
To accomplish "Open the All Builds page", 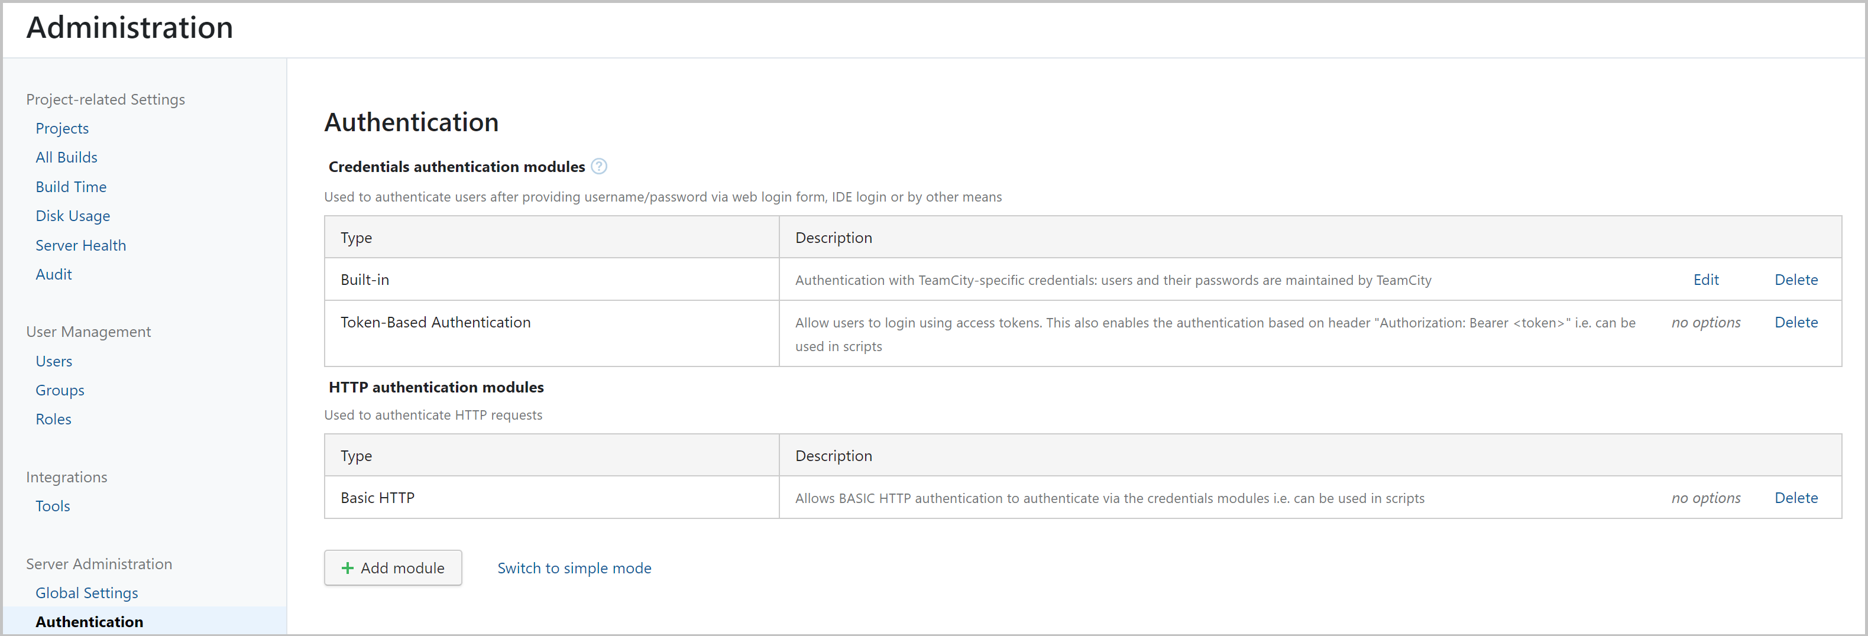I will 66,157.
